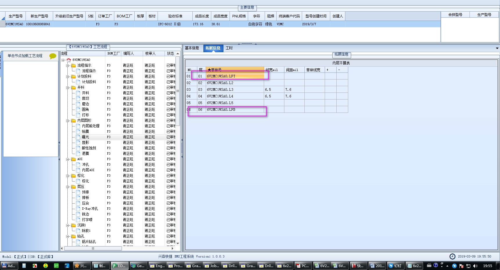This screenshot has width=500, height=270.
Task: Click the 菲林线宽 column header
Action: 314,70
